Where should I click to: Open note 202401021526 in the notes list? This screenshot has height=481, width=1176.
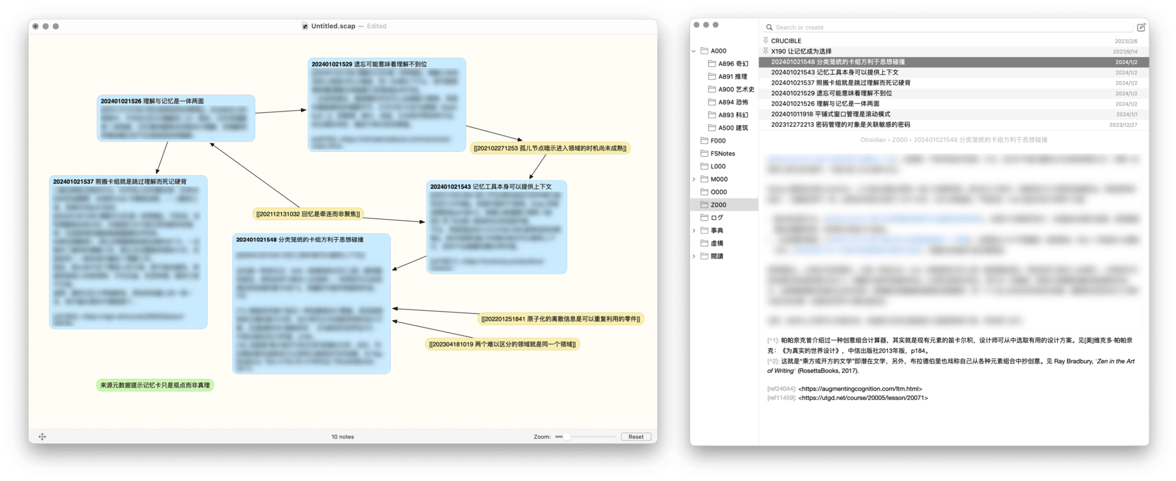(x=953, y=103)
